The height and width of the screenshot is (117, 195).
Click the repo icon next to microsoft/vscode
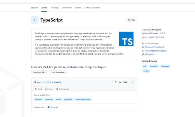(35, 82)
